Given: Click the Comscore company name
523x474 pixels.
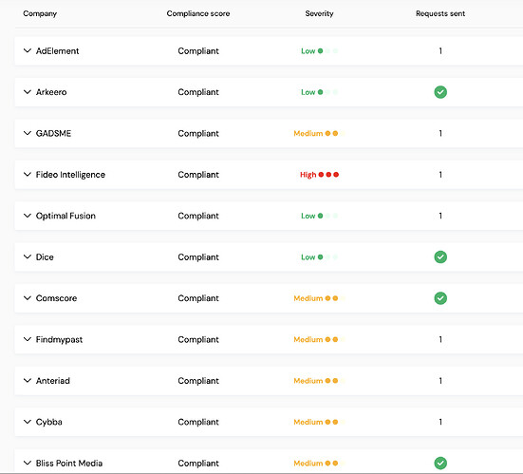Looking at the screenshot, I should click(56, 298).
